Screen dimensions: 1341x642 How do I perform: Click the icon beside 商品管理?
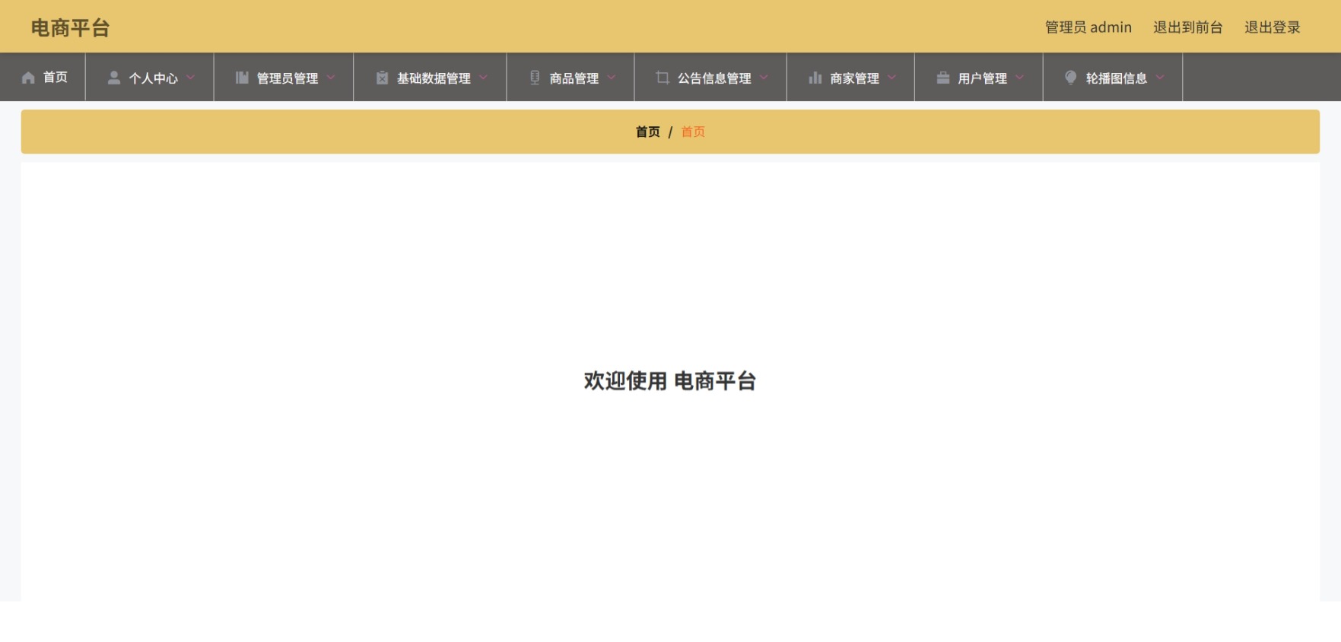pyautogui.click(x=535, y=78)
